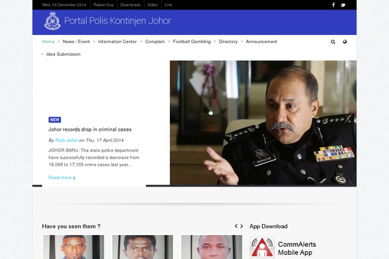Image resolution: width=389 pixels, height=259 pixels.
Task: Click the NEW badge label
Action: pos(55,120)
